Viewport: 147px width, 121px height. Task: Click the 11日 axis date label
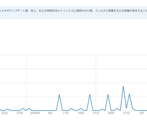(66, 113)
